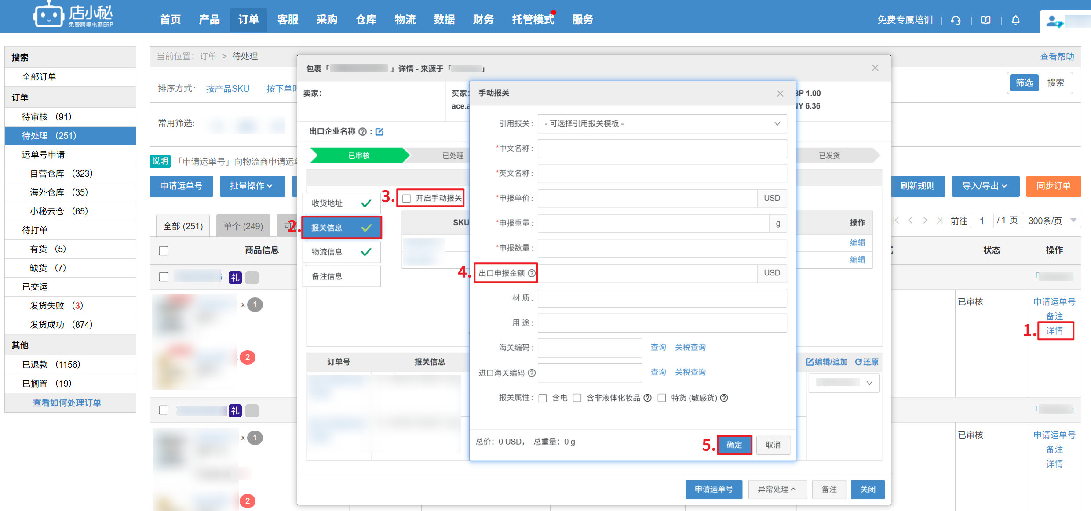The width and height of the screenshot is (1091, 511).
Task: Open the 仓库 menu in top navigation
Action: 366,20
